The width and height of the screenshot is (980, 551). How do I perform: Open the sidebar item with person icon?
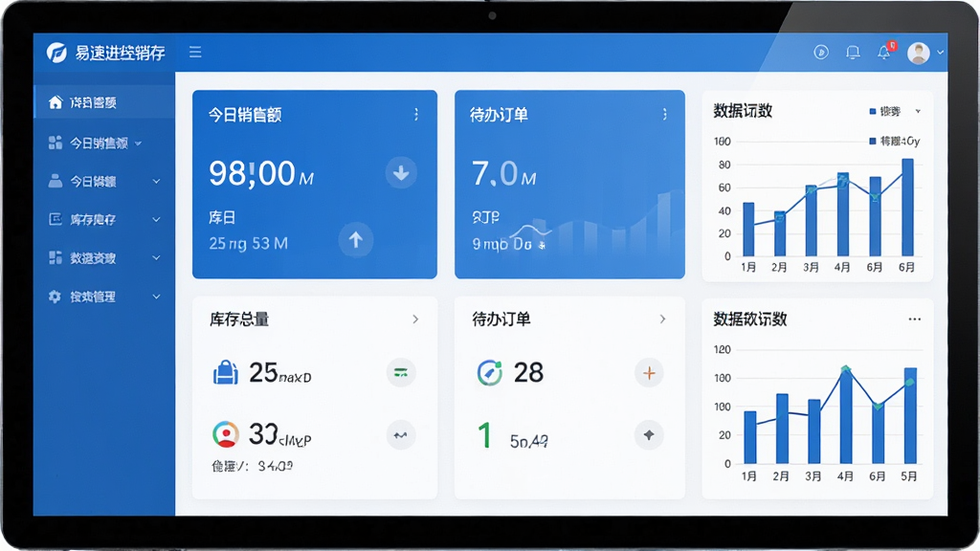(x=103, y=181)
